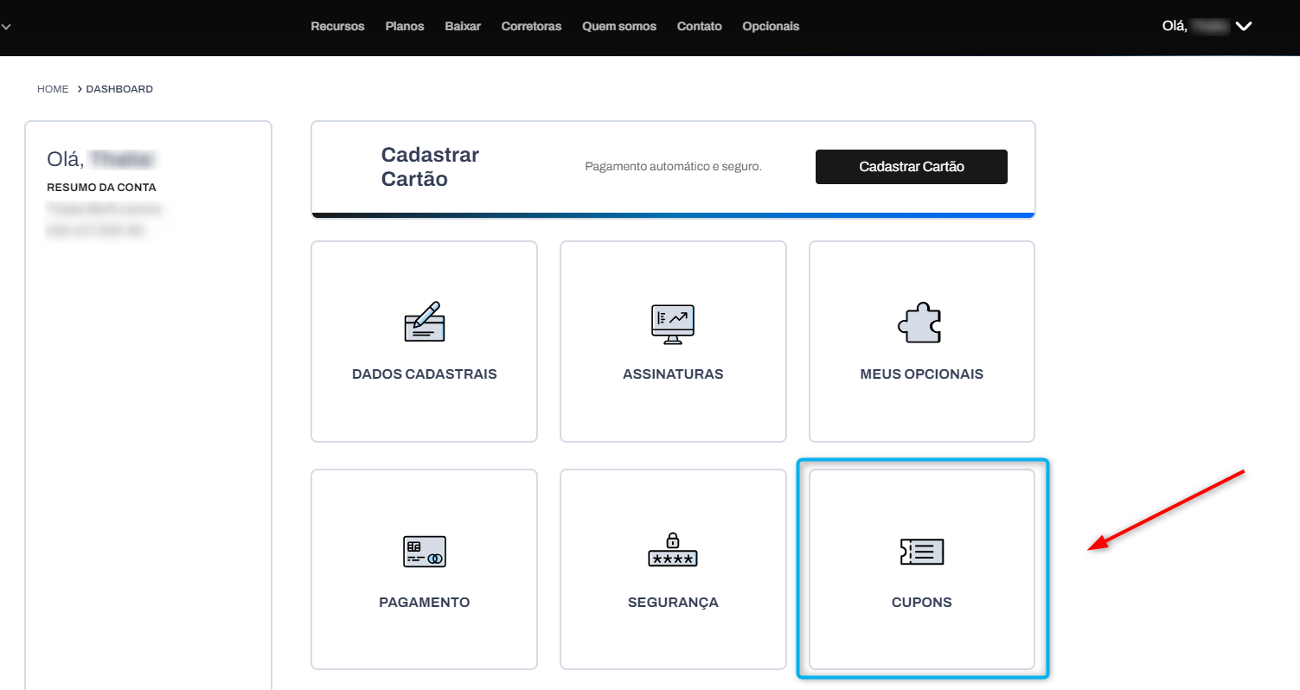The image size is (1300, 690).
Task: Click the puzzle piece Meus Opcionais icon
Action: pyautogui.click(x=920, y=323)
